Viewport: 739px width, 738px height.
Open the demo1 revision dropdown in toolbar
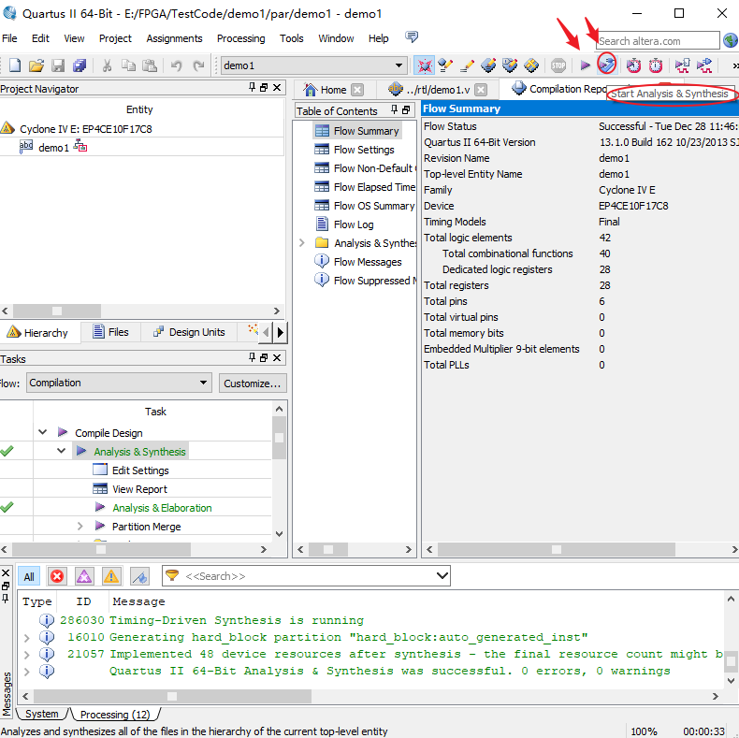pyautogui.click(x=313, y=65)
